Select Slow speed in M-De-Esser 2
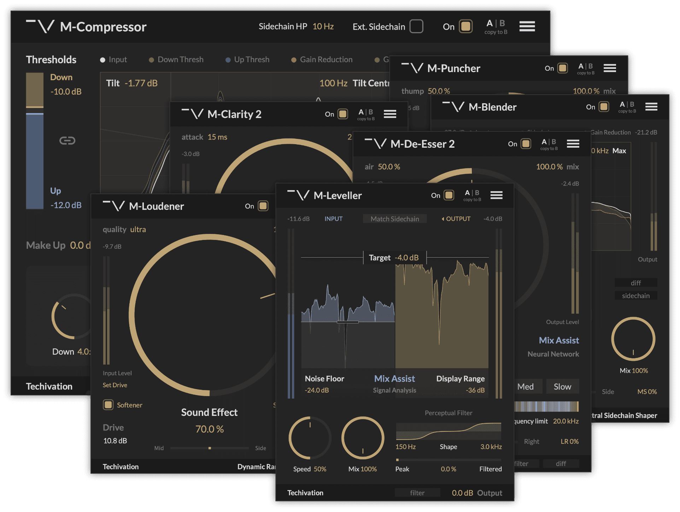Image resolution: width=680 pixels, height=512 pixels. click(x=562, y=387)
